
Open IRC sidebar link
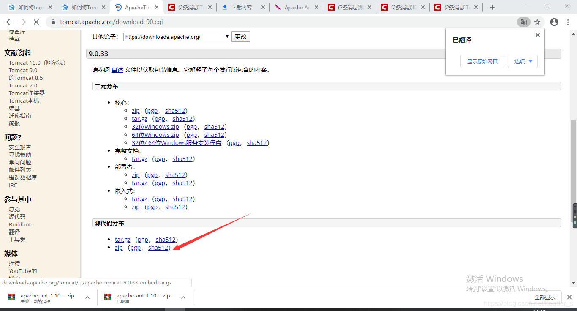click(x=13, y=185)
